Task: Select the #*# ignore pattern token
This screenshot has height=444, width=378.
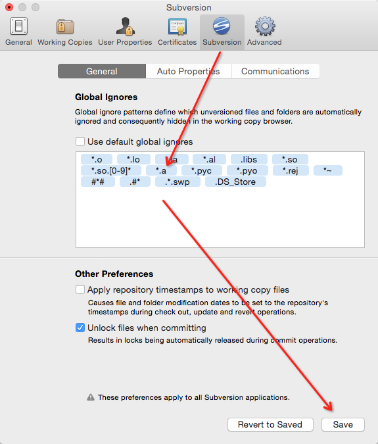Action: click(x=98, y=182)
